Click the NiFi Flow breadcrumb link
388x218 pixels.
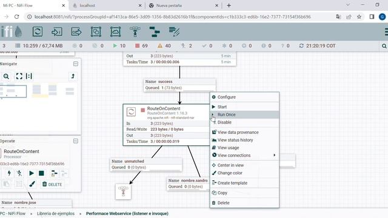coord(13,214)
